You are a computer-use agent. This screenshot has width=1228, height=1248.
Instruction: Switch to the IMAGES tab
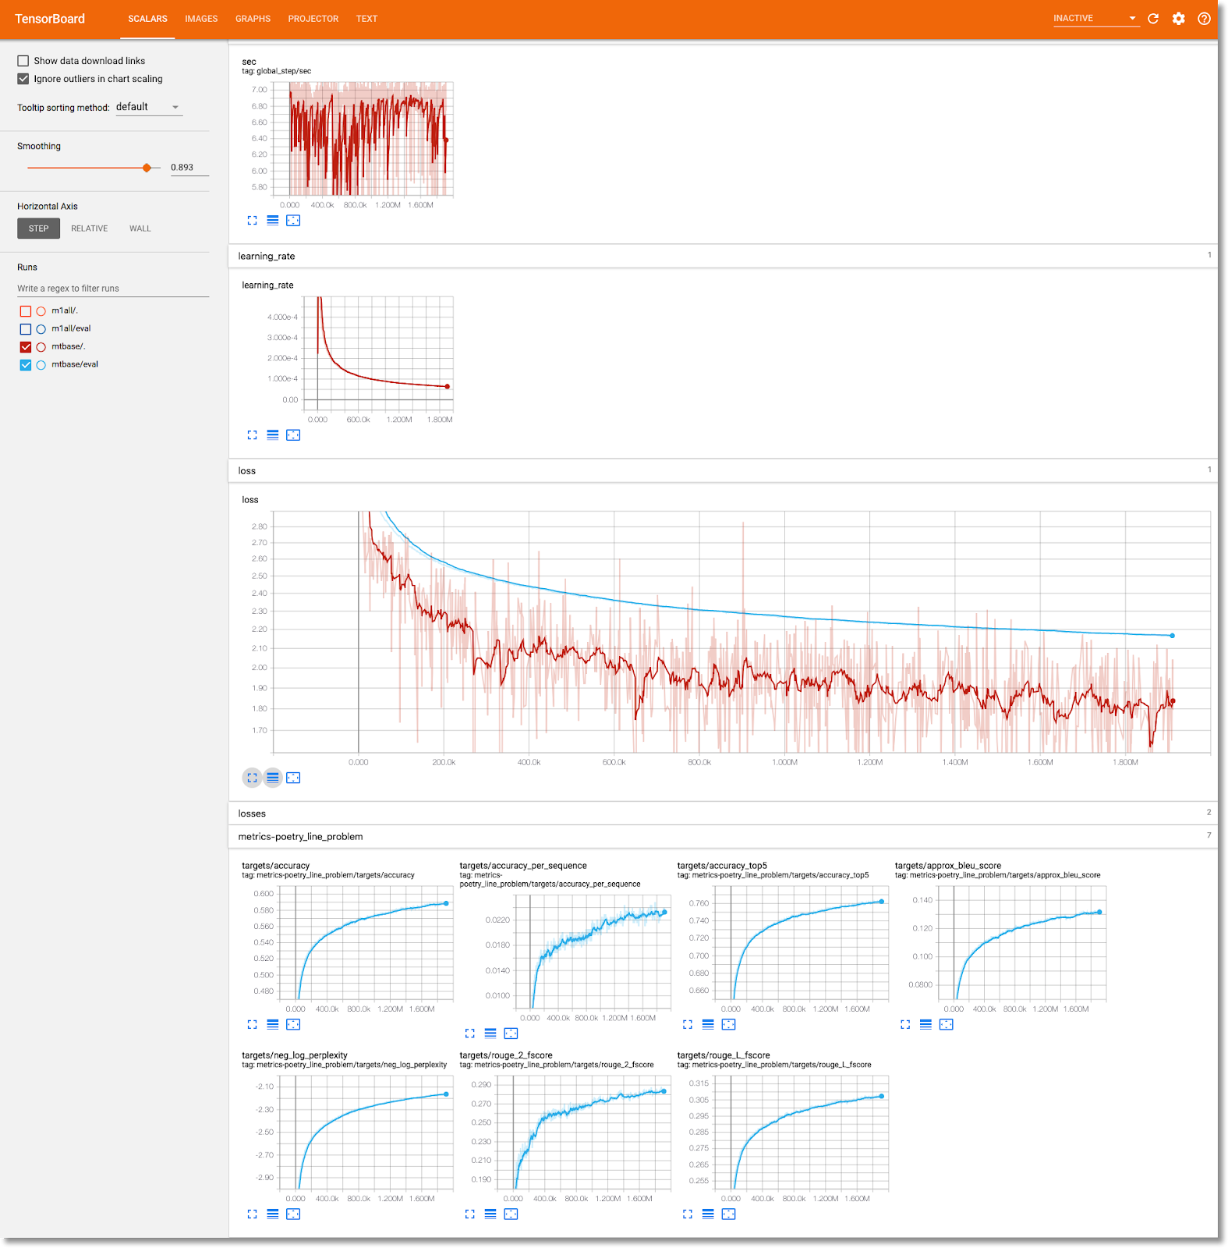[x=201, y=19]
